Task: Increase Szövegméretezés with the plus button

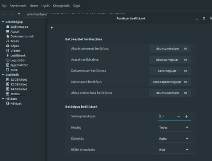Action: 186,116
